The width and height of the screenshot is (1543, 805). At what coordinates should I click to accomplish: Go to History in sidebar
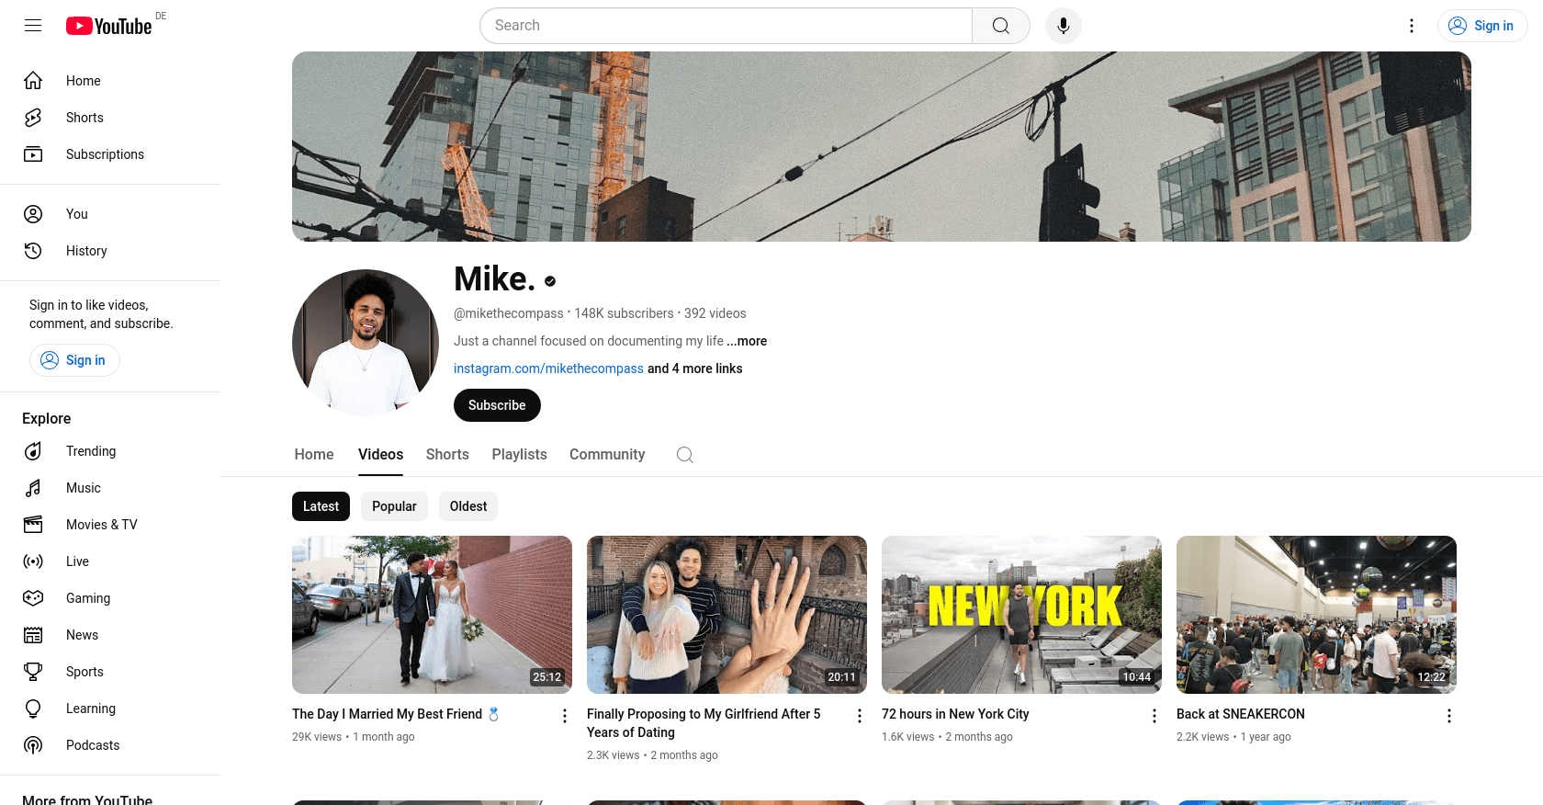coord(86,251)
